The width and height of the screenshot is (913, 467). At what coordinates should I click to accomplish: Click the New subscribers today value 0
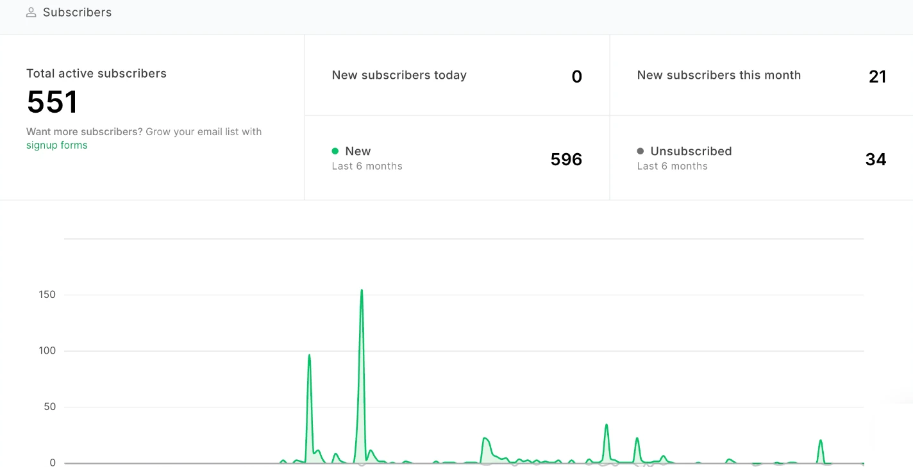(x=576, y=77)
